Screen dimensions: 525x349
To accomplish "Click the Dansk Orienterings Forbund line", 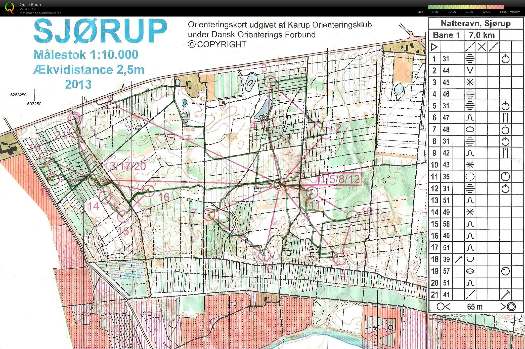I will [252, 35].
